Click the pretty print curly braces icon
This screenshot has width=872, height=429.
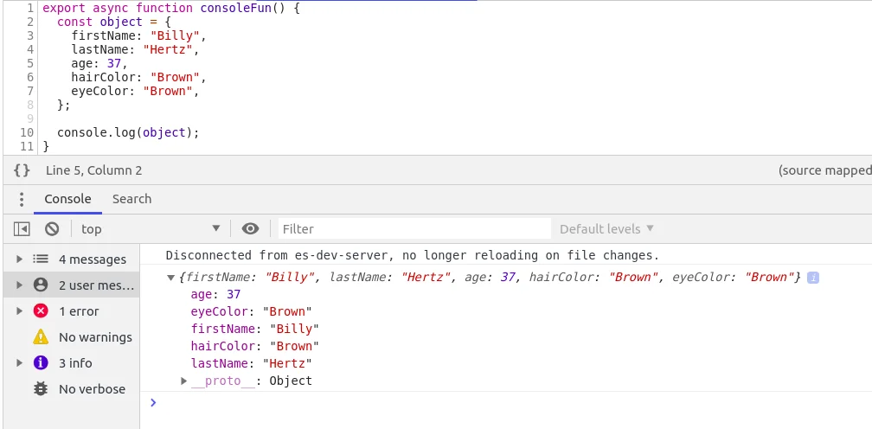point(22,170)
